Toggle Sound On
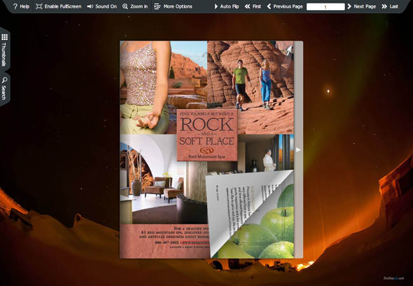This screenshot has height=286, width=413. [x=102, y=6]
